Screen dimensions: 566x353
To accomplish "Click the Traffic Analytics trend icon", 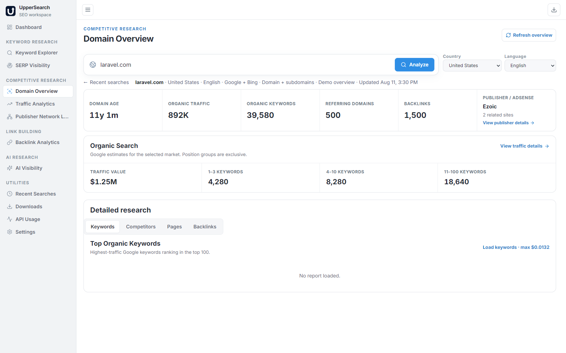I will coord(10,104).
